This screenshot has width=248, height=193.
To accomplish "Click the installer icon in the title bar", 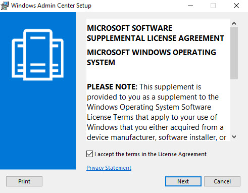I will [5, 6].
